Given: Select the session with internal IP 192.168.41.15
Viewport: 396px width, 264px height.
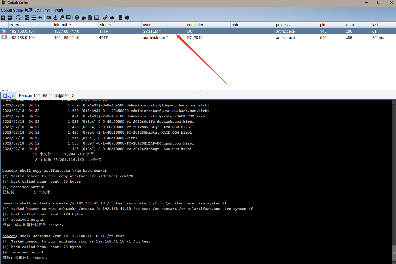Looking at the screenshot, I should [198, 37].
